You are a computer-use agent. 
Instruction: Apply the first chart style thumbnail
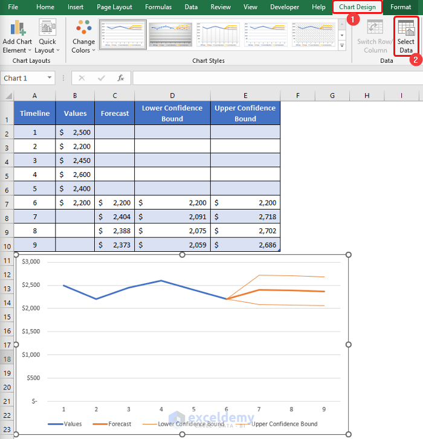pyautogui.click(x=123, y=36)
